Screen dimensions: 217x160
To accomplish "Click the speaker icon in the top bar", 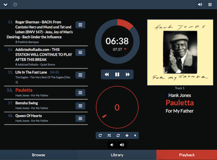I will pos(200,5).
